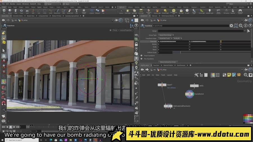253x142 pixels.
Task: Click Move Centroid to Origin button
Action: click(168, 62)
